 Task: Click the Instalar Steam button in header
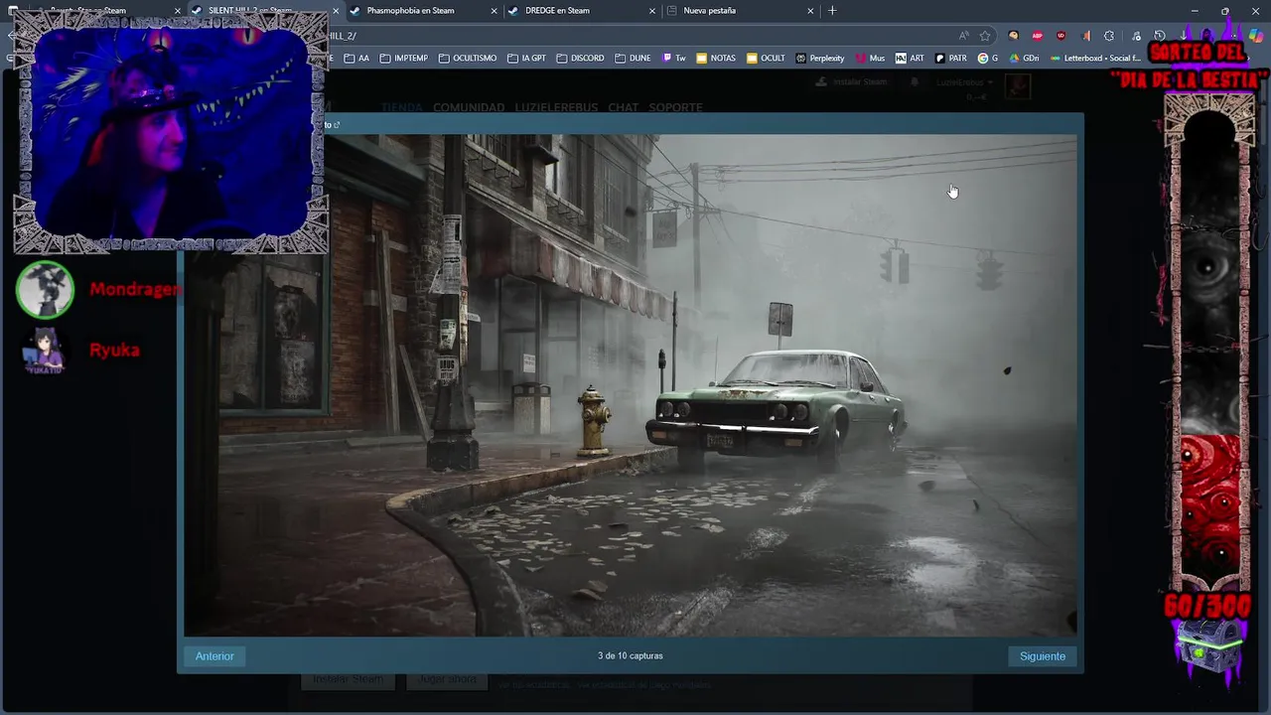(x=850, y=81)
